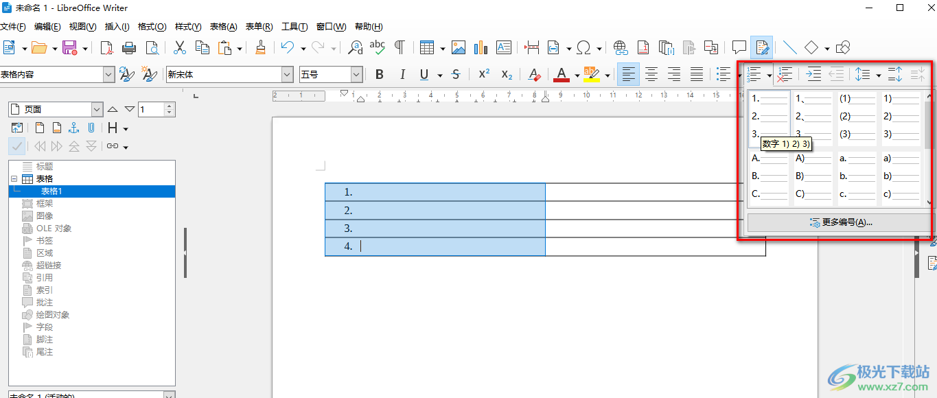Viewport: 937px width, 398px height.
Task: Insert Page Break icon
Action: pos(531,47)
